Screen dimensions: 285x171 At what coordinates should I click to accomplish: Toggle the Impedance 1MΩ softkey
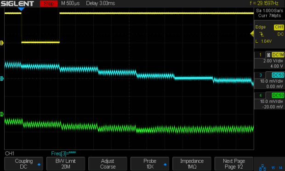(x=192, y=164)
